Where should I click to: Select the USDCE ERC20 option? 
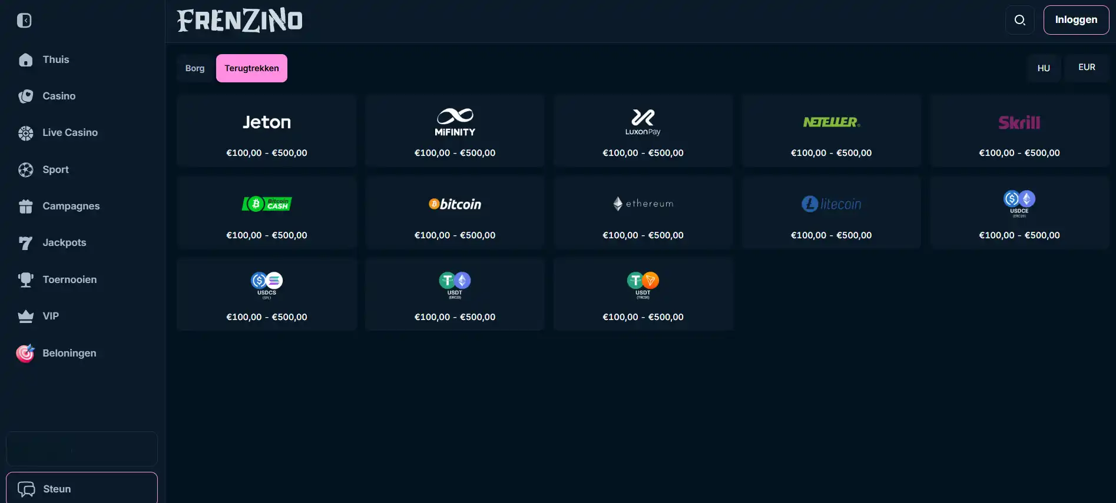(1019, 212)
